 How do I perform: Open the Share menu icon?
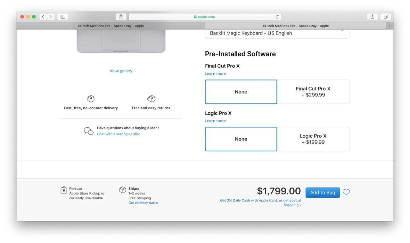click(372, 17)
